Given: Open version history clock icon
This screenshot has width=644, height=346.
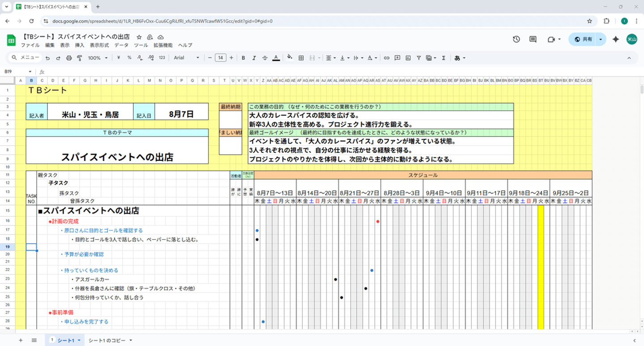Looking at the screenshot, I should (516, 39).
